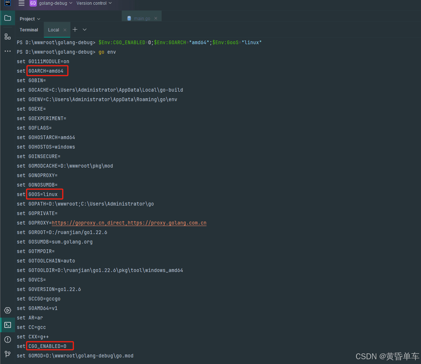Click the 'GCCGO=gccgo' line
The image size is (421, 364).
[39, 299]
